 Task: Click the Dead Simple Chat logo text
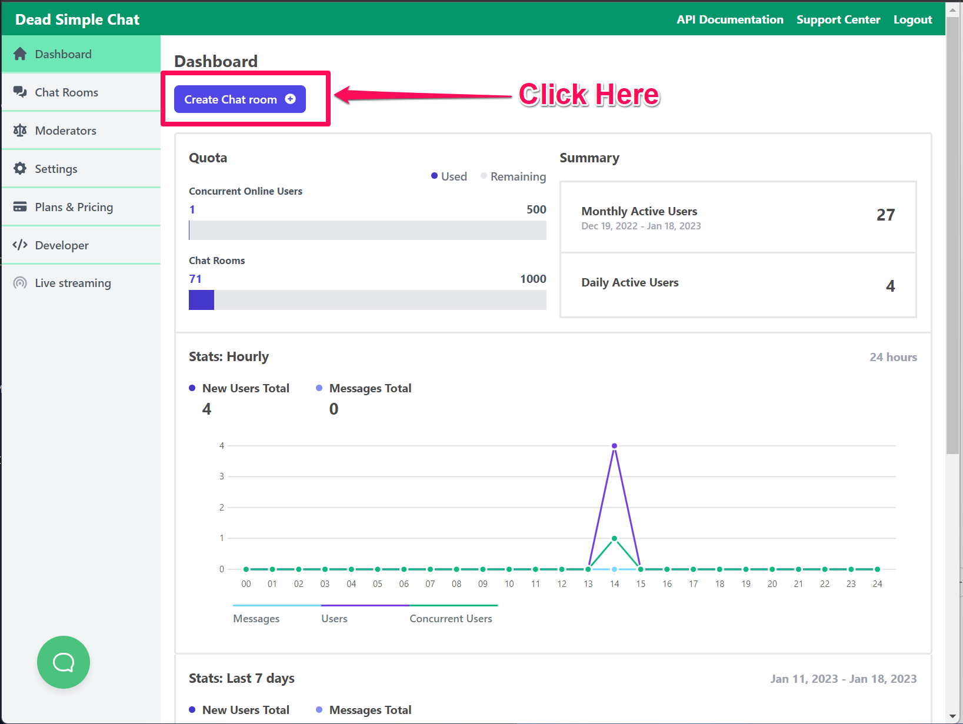[x=77, y=19]
